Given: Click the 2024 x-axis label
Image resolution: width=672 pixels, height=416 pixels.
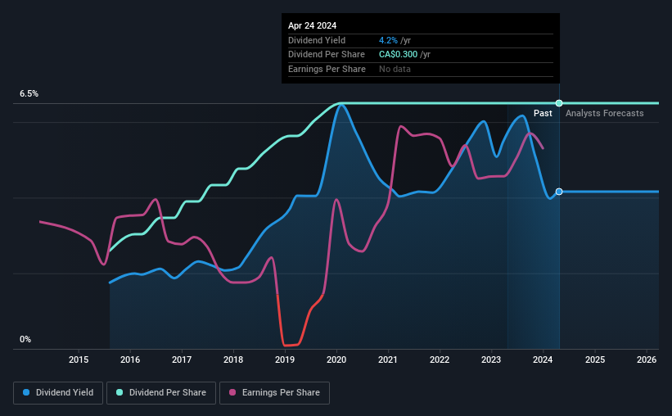Looking at the screenshot, I should [x=543, y=359].
